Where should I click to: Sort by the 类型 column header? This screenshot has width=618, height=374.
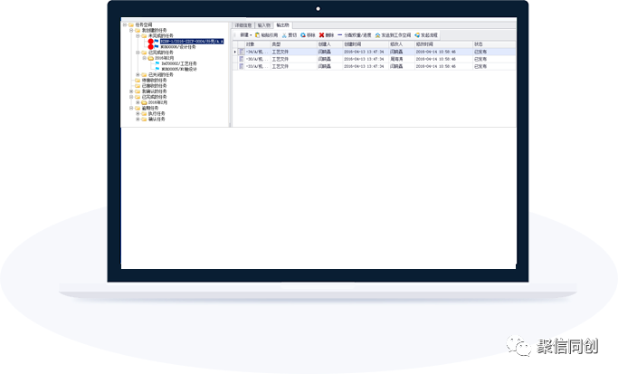(x=294, y=44)
